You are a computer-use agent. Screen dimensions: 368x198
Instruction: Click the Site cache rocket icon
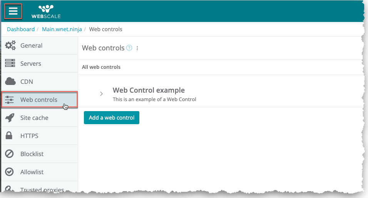(10, 118)
